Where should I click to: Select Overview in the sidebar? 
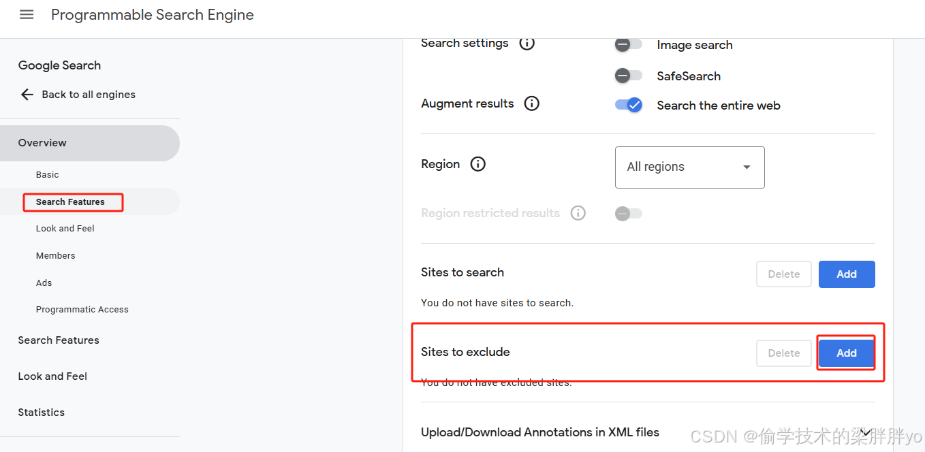click(x=90, y=143)
